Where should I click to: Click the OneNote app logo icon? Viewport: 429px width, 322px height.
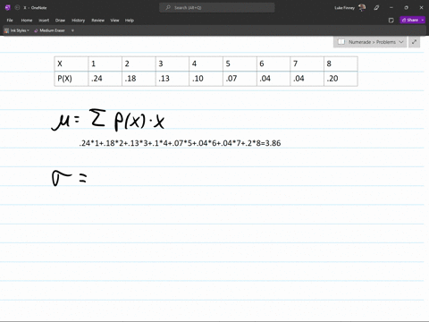coord(8,7)
